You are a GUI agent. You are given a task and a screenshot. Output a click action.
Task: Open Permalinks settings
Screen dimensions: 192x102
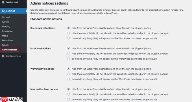coord(7,40)
